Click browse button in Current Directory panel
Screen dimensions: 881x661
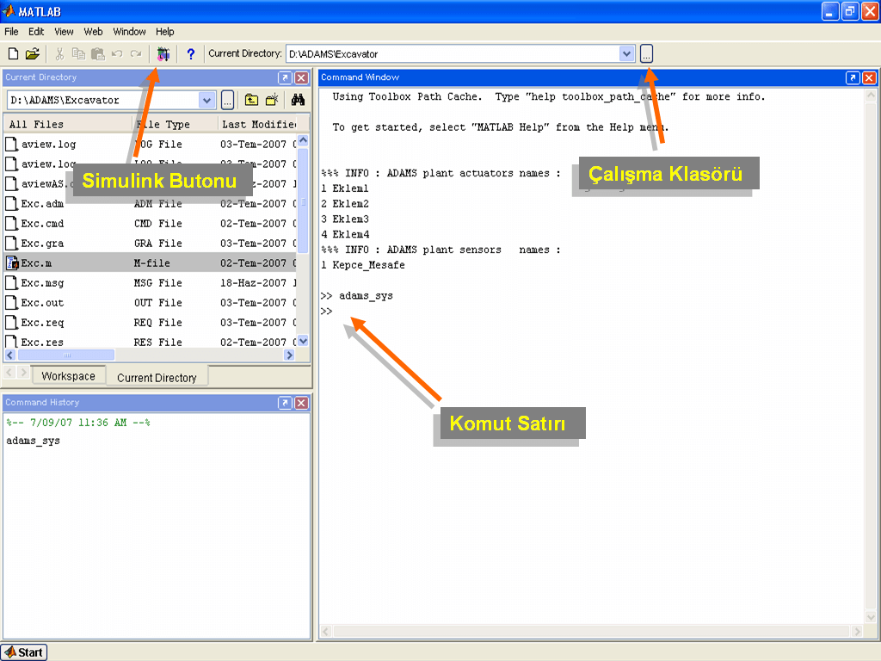coord(227,100)
